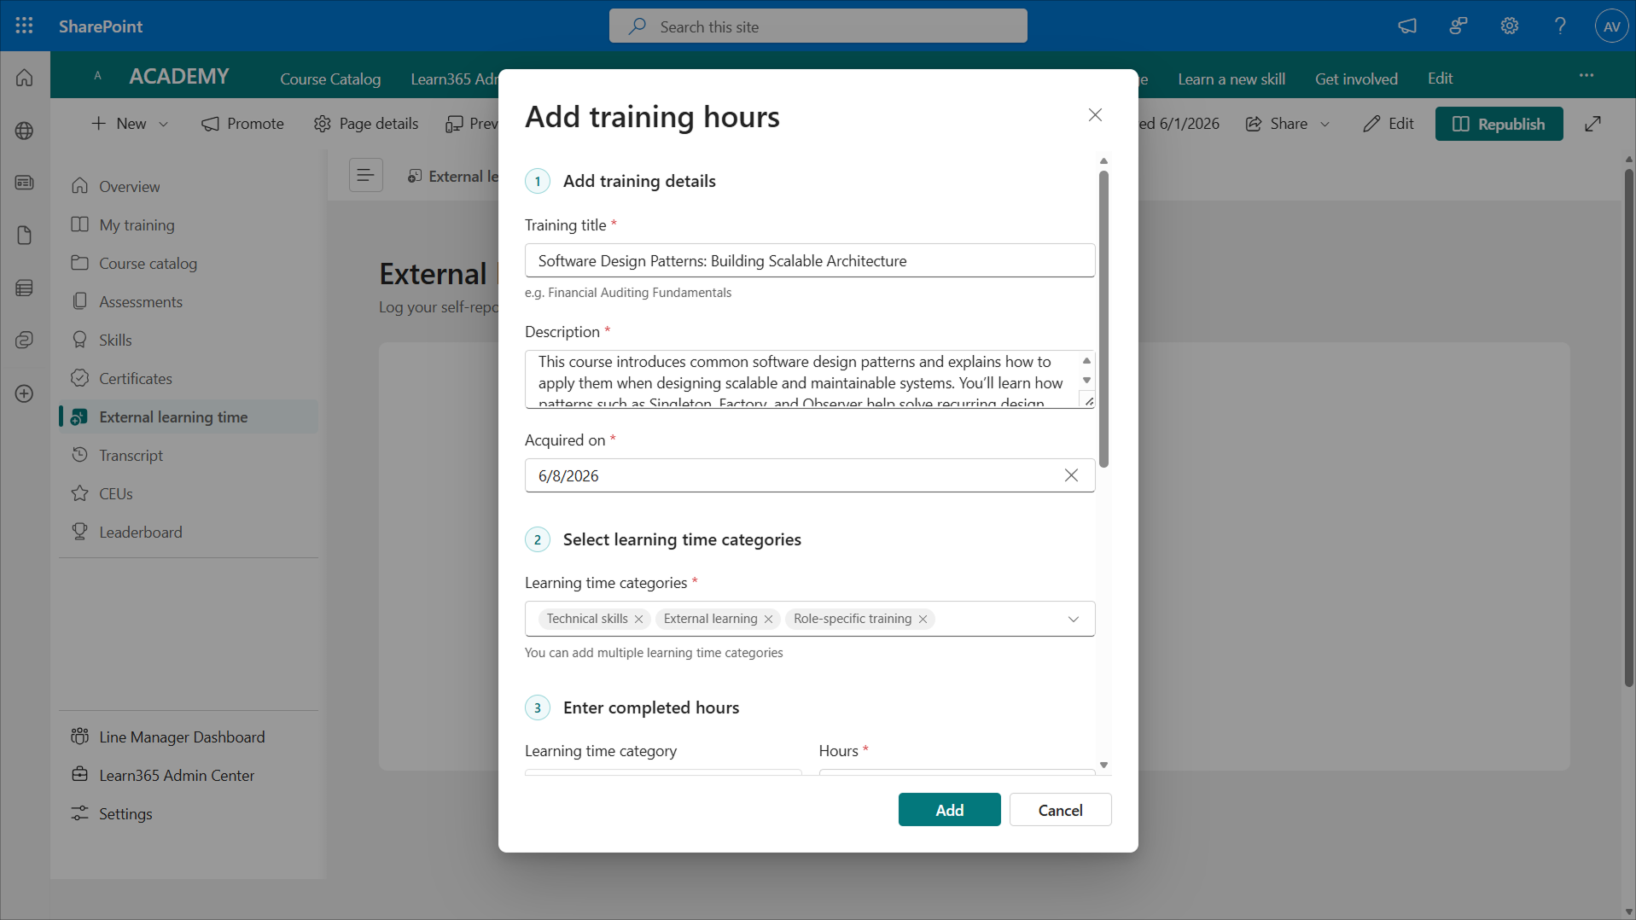Screen dimensions: 1636x920
Task: Open the AV account profile avatar
Action: pos(1611,26)
